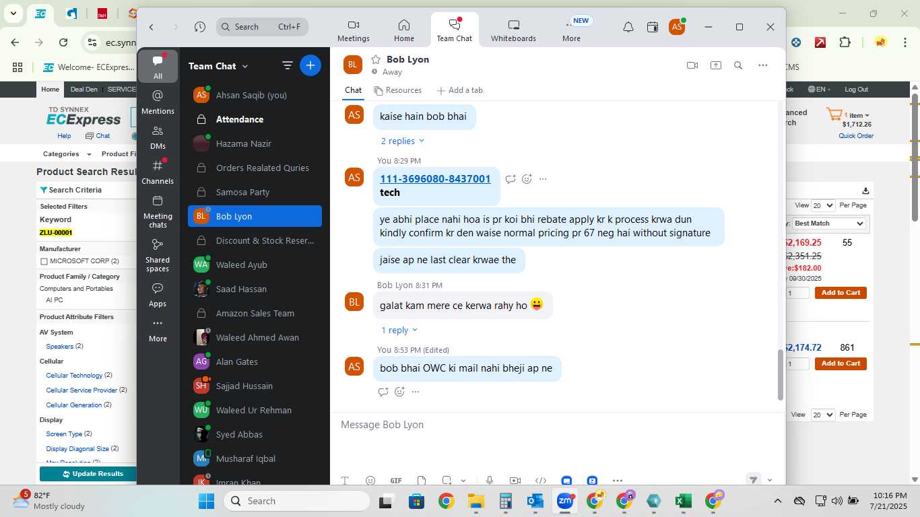Screen dimensions: 920x517
Task: Star Bob Lyon's chat
Action: pyautogui.click(x=376, y=59)
